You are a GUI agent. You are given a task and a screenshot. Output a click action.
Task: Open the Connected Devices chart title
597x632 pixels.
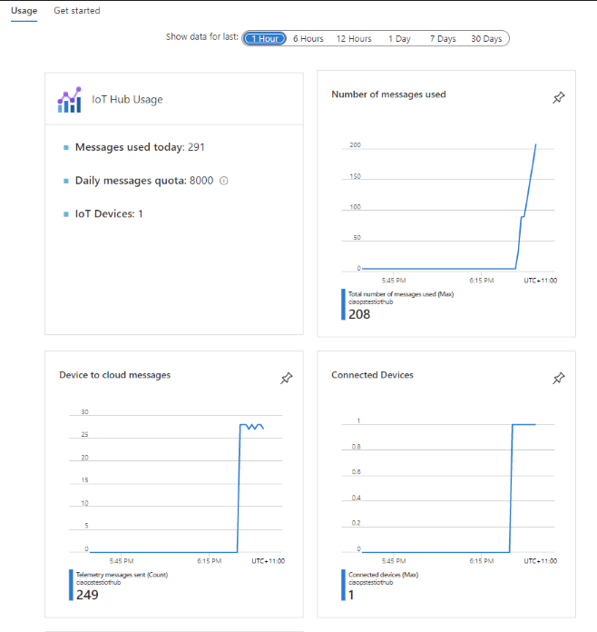(x=373, y=375)
